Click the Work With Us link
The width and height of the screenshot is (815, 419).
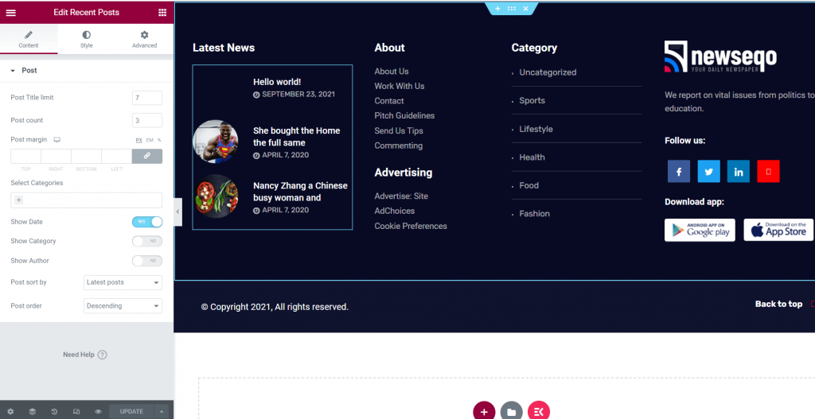(400, 86)
